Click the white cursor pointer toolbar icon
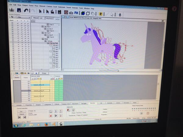 [112, 15]
